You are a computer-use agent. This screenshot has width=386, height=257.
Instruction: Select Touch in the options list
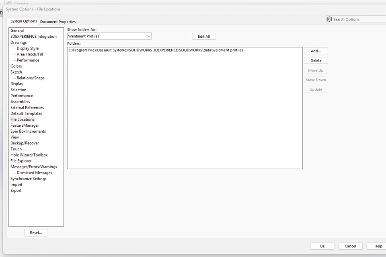click(x=16, y=149)
